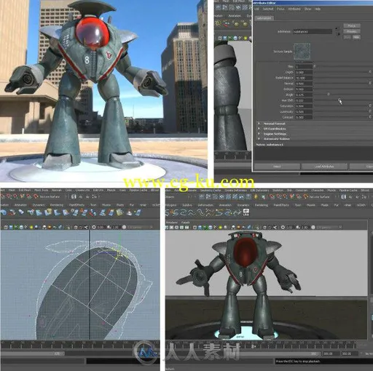Click Copy Tab button
This screenshot has width=373, height=371.
click(361, 167)
